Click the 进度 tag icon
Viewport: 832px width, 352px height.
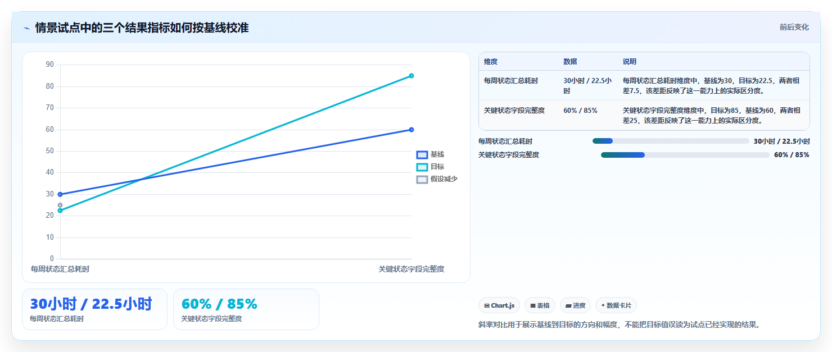coord(568,305)
